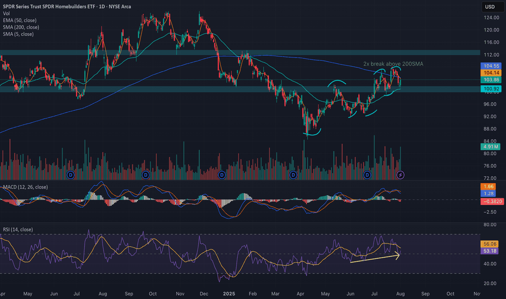506x299 pixels.
Task: Open the dividend marker between Sep and Oct 2024
Action: click(146, 175)
